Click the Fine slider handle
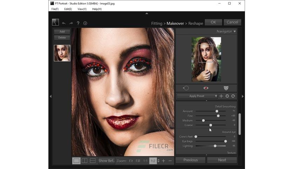 coord(218,116)
